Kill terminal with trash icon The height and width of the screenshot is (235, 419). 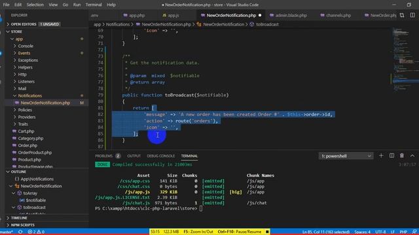[x=401, y=155]
